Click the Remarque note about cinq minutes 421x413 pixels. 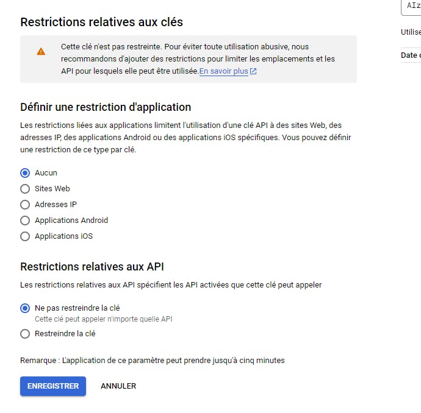(x=152, y=361)
